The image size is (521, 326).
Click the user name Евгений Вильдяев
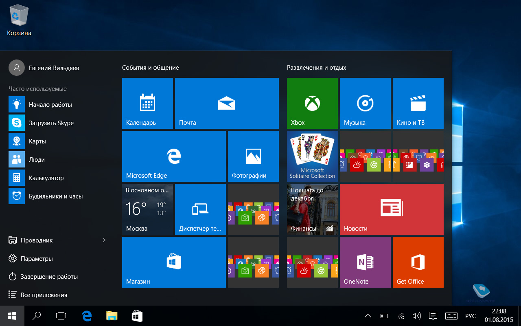tap(54, 68)
